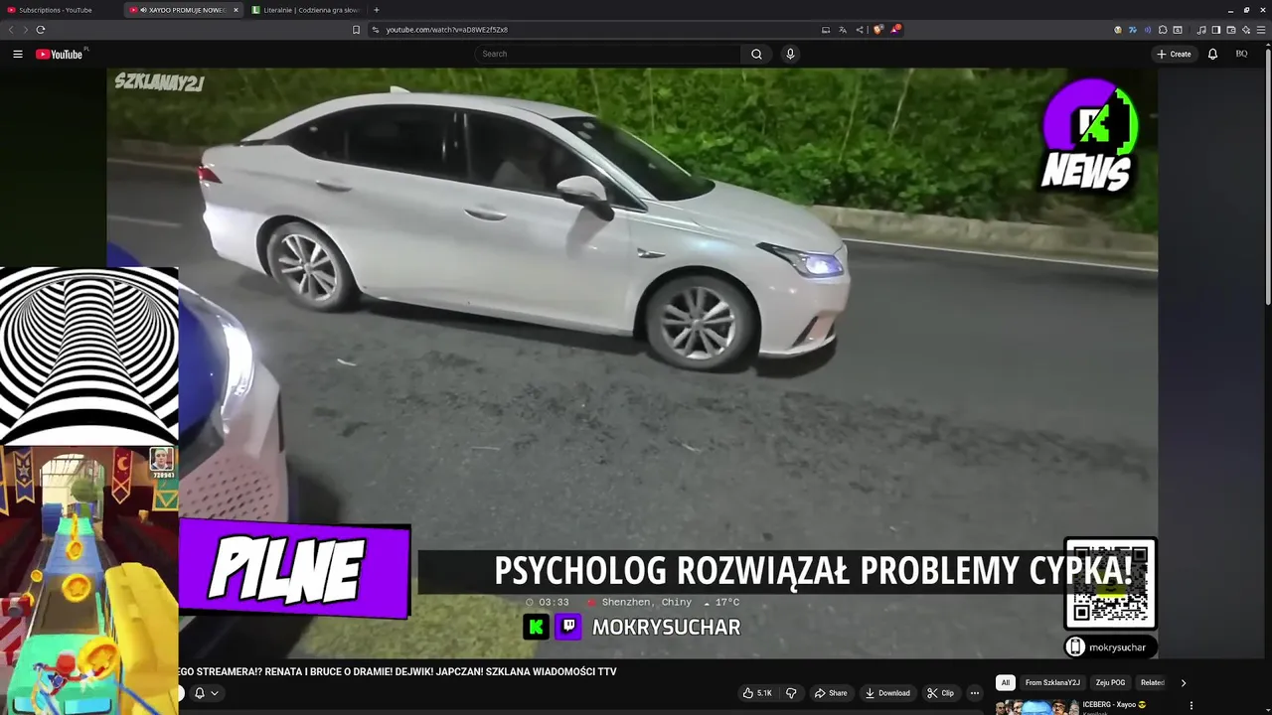Click the Share button below the video

click(831, 693)
